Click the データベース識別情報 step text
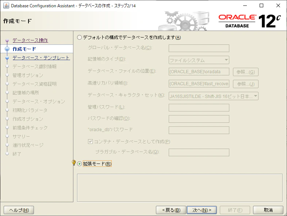Screen dimensions: 287x216 click(x=34, y=66)
